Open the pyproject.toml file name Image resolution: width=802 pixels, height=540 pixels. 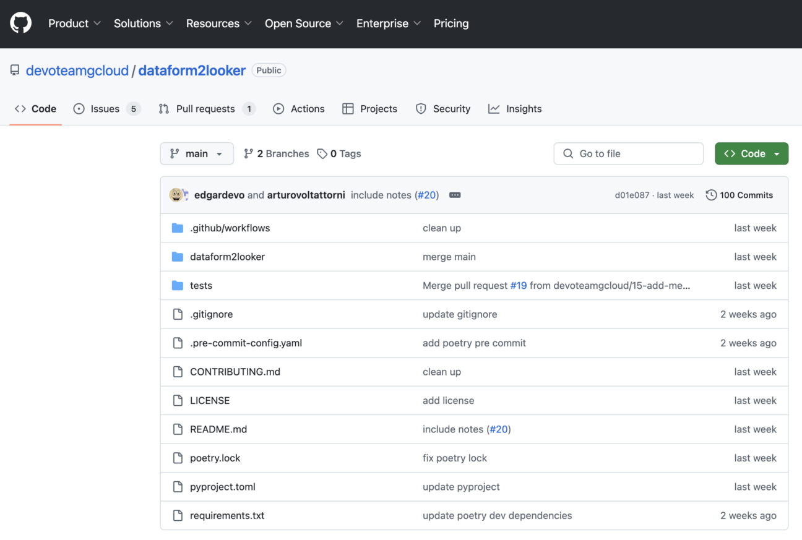click(223, 487)
